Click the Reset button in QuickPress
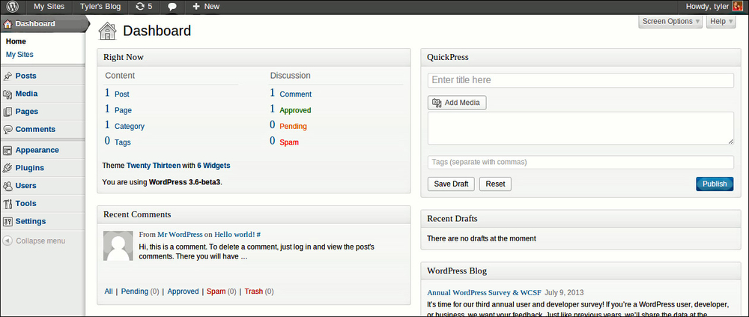The image size is (749, 317). 495,184
